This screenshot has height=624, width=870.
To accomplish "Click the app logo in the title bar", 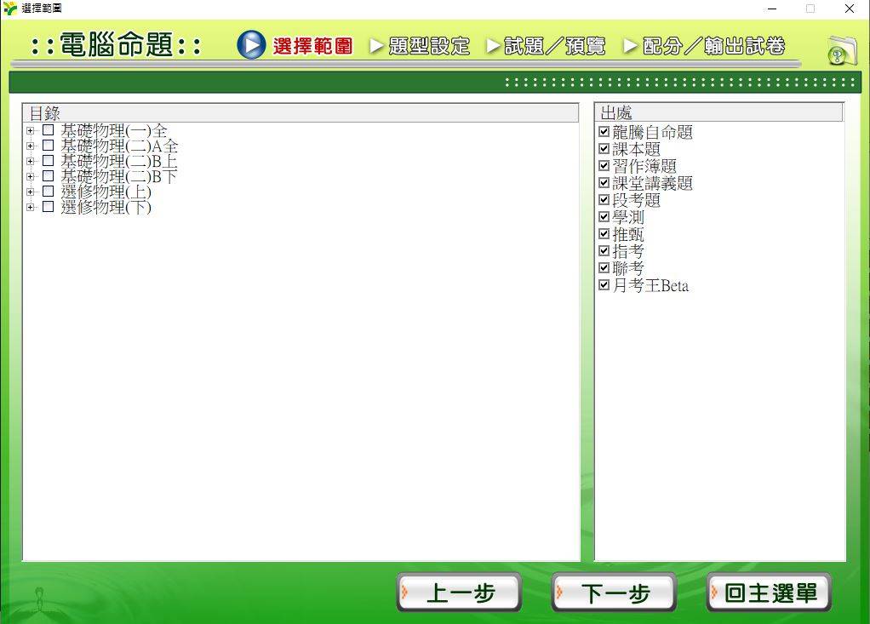I will [10, 9].
